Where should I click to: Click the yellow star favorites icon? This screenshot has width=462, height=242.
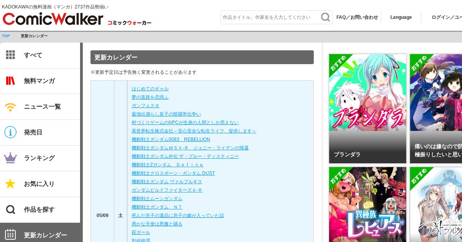click(10, 184)
